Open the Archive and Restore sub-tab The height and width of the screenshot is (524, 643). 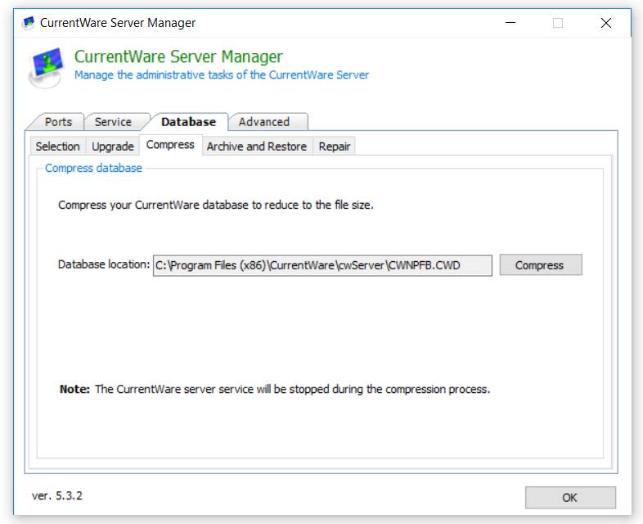(x=257, y=147)
